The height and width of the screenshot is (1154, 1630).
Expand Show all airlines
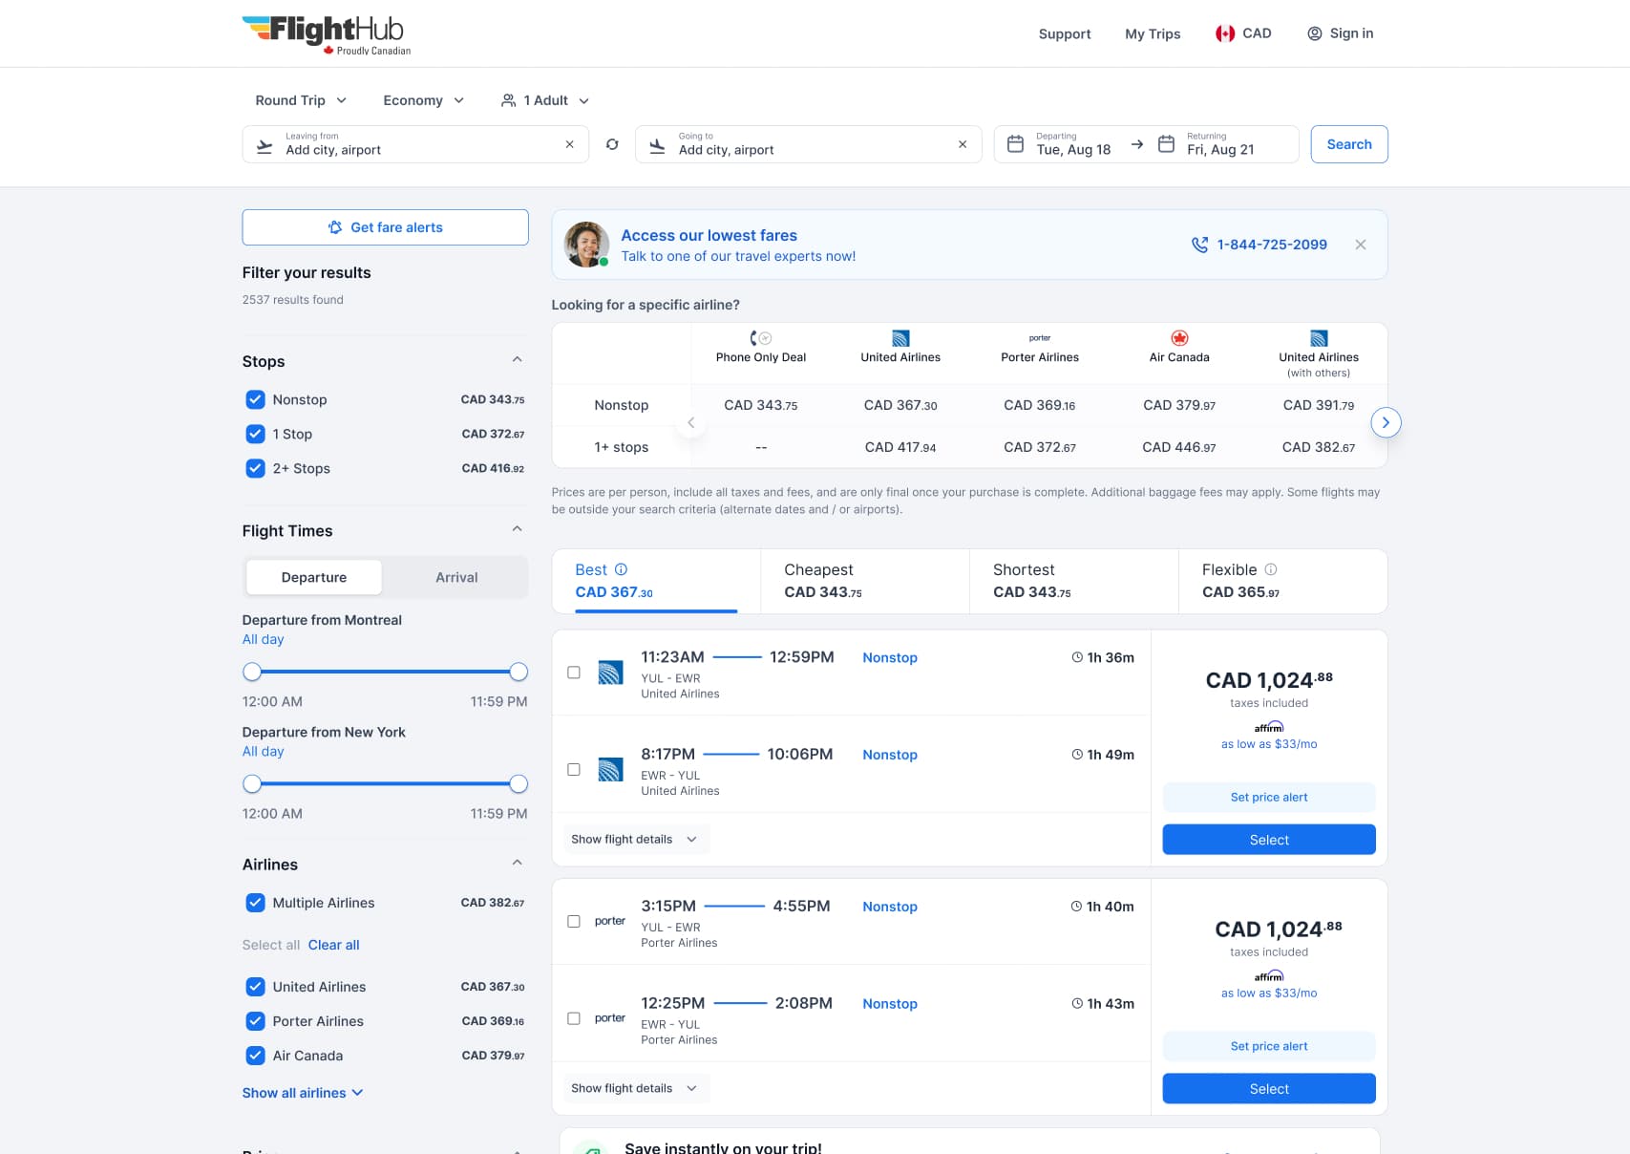coord(303,1093)
